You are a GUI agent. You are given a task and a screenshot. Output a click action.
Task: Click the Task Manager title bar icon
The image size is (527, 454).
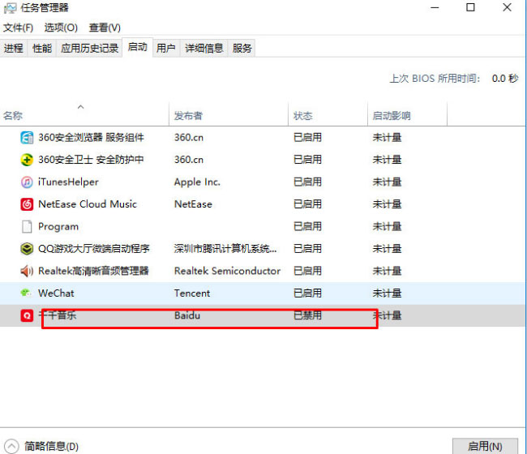10,8
